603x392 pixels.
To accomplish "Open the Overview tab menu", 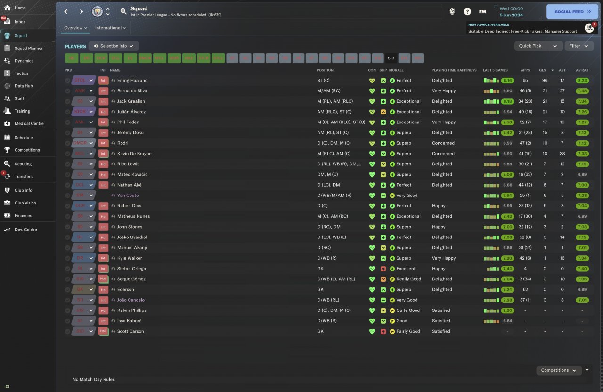I will click(76, 28).
